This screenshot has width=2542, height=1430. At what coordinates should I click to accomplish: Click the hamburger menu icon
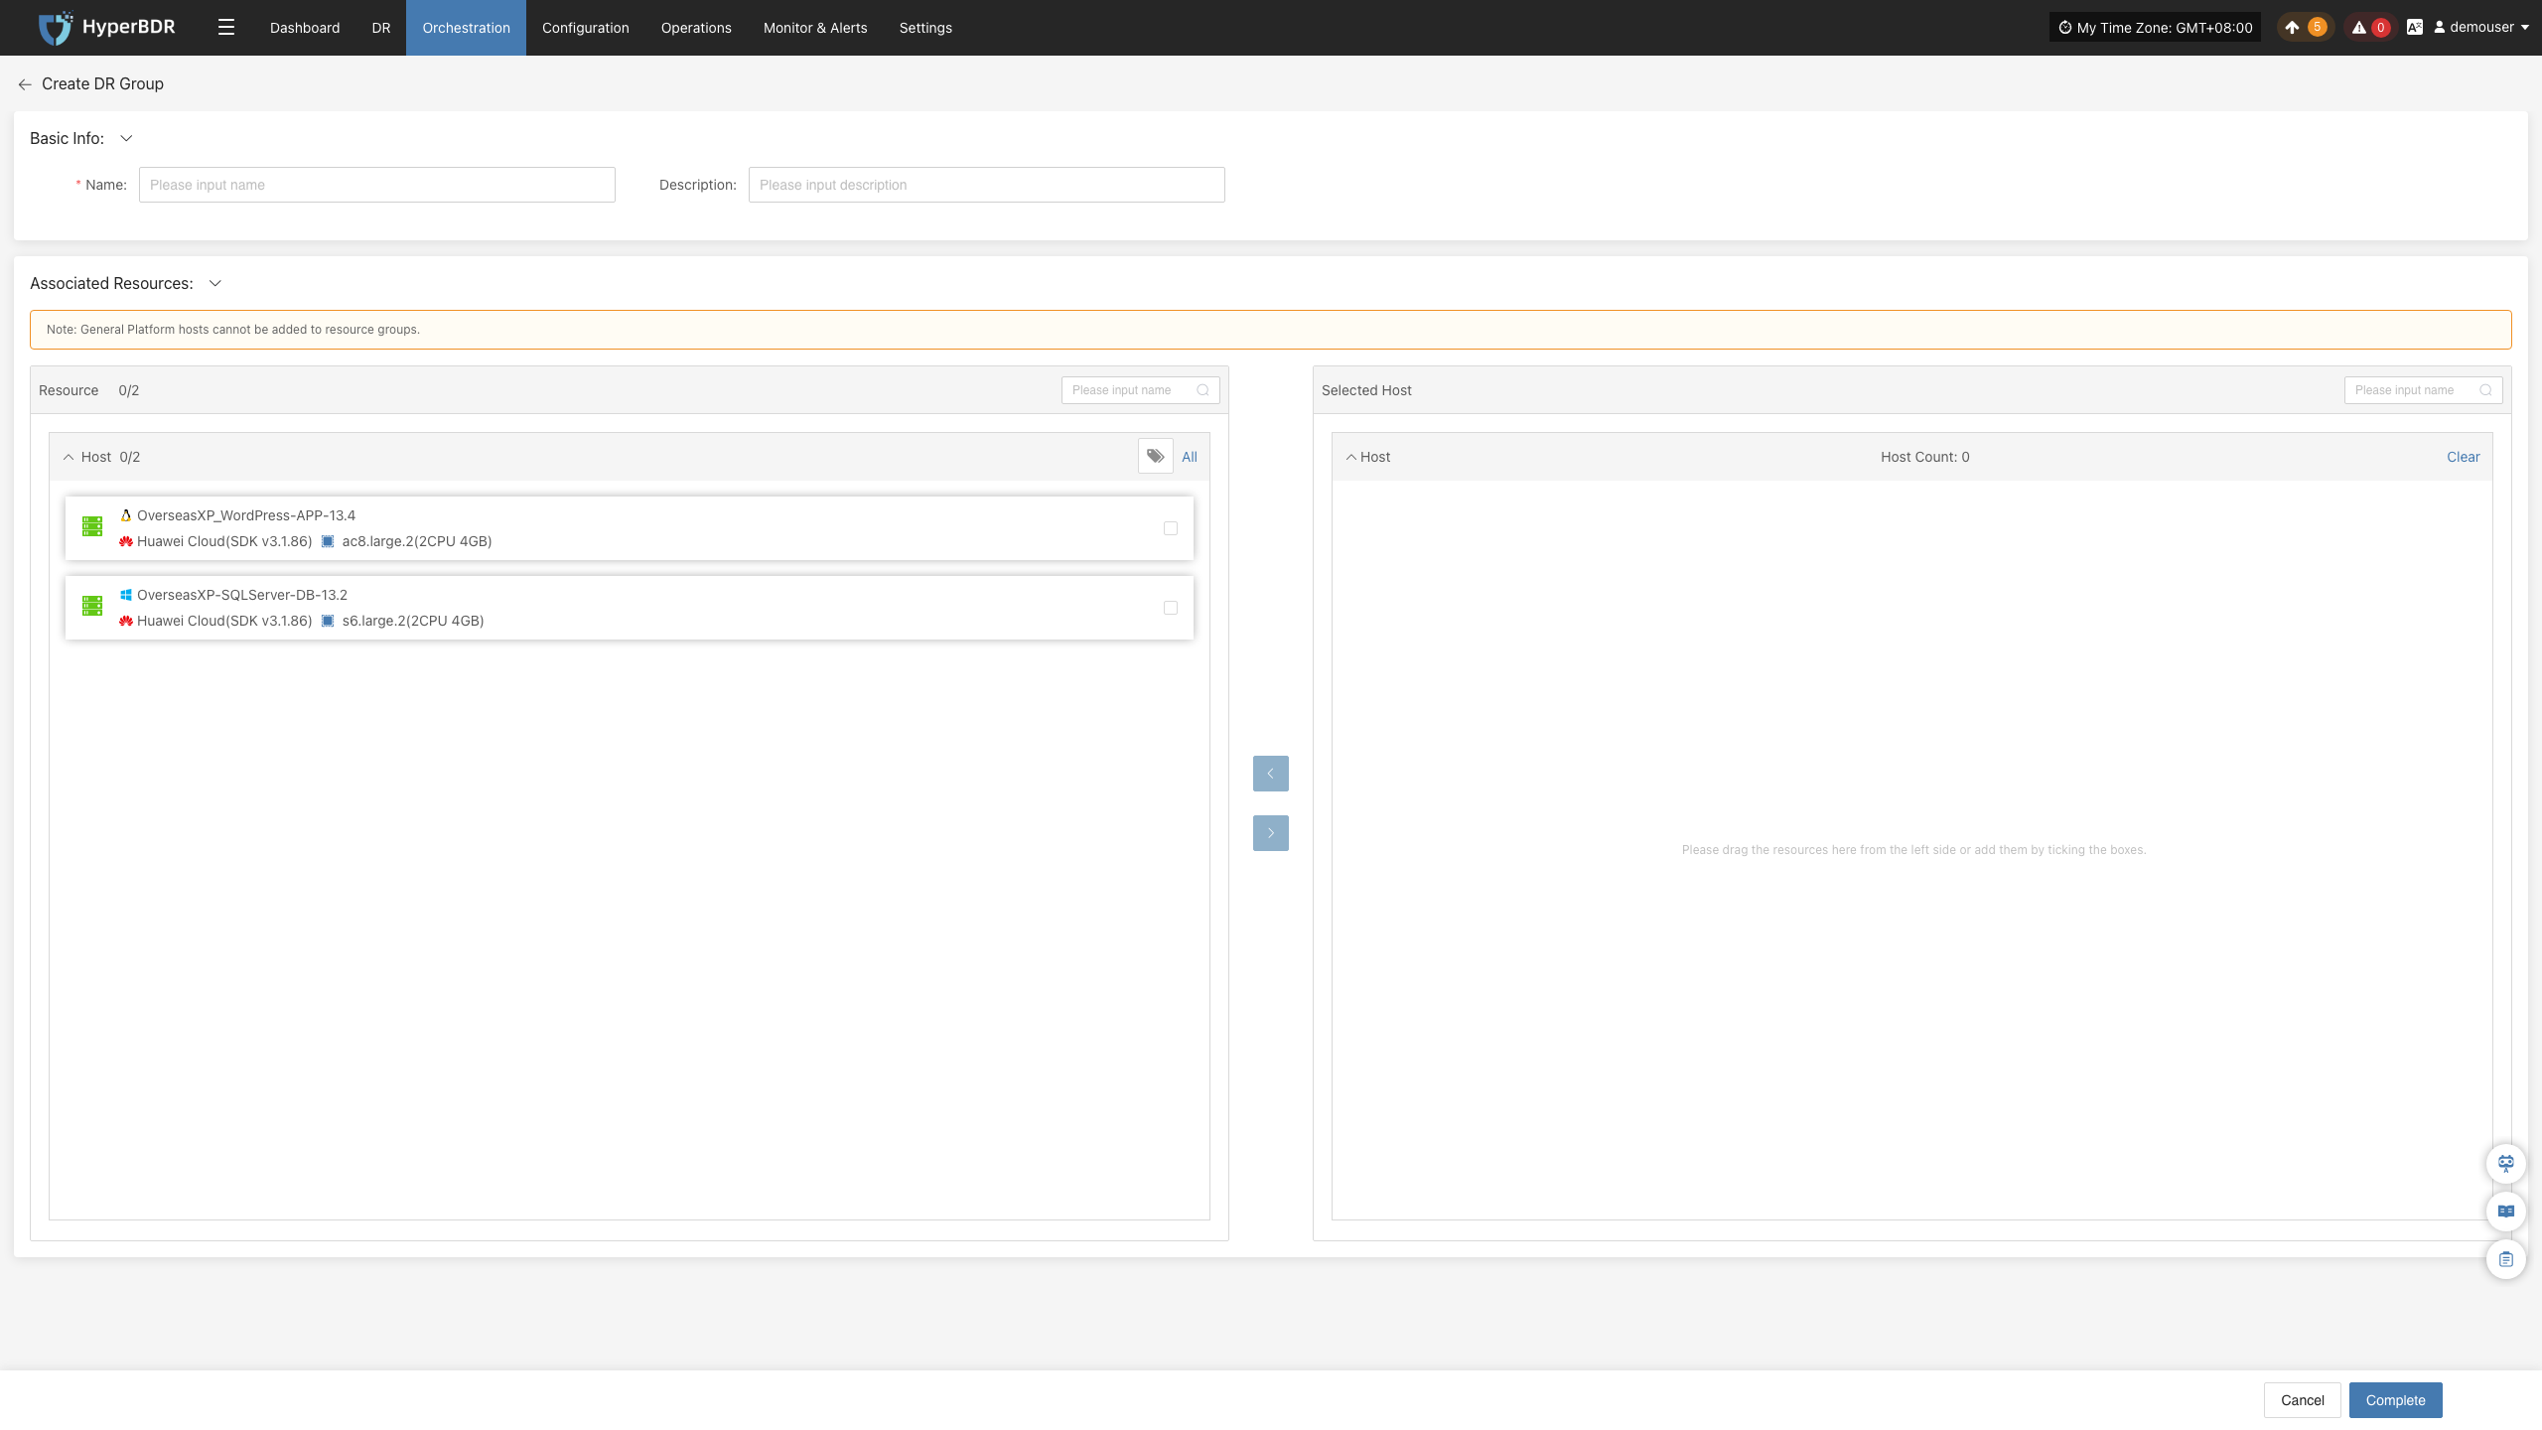226,28
